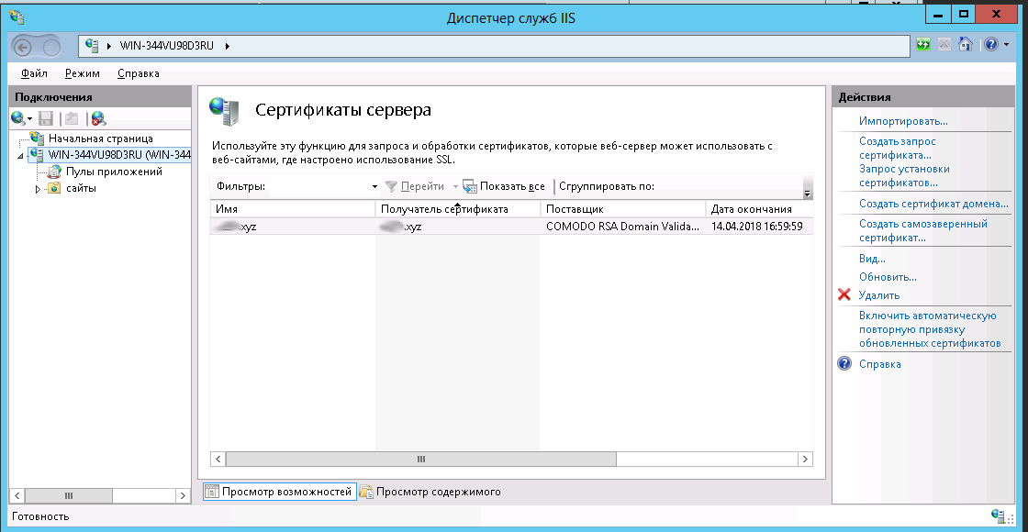This screenshot has width=1028, height=532.
Task: Click the up one level folder icon
Action: [x=72, y=118]
